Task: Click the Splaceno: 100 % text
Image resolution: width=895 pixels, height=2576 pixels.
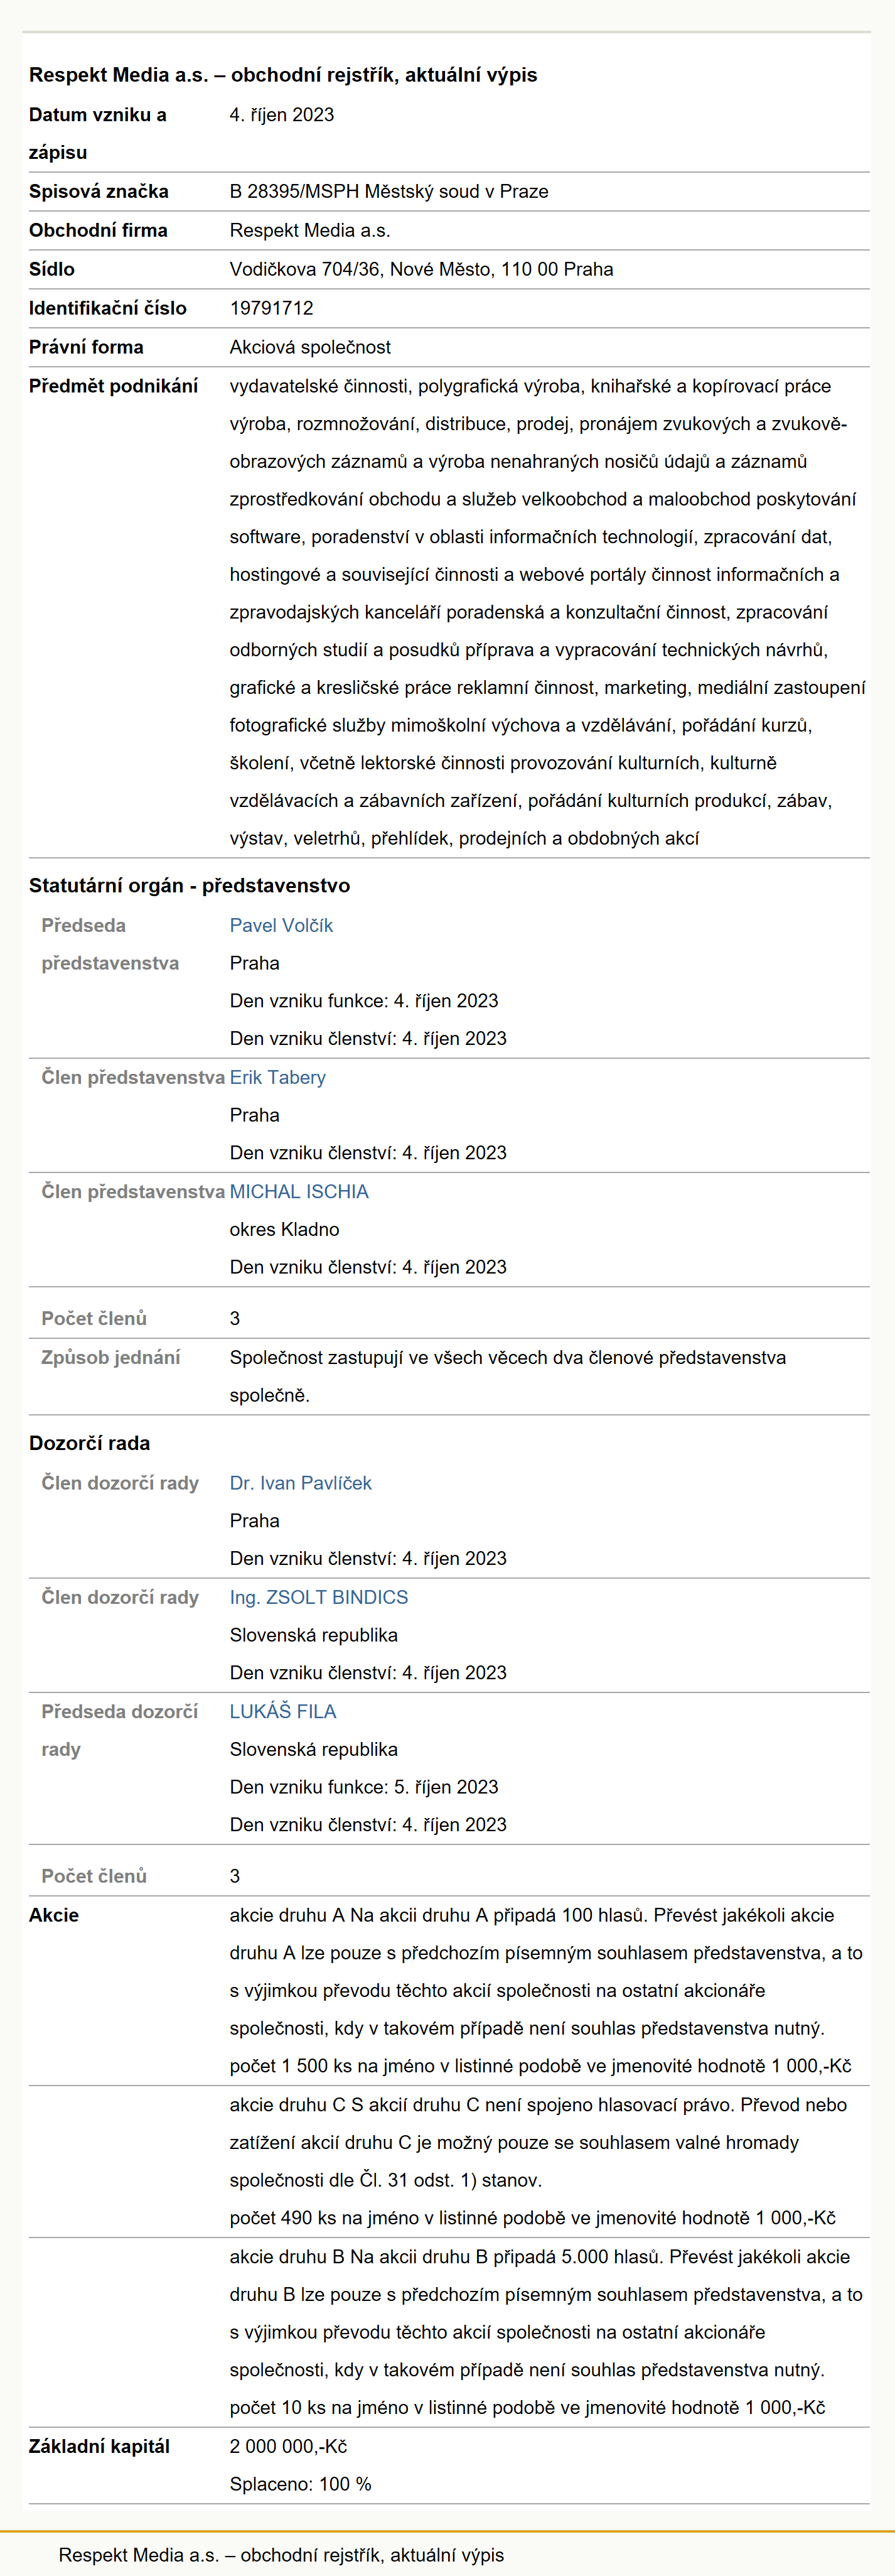Action: [x=301, y=2484]
